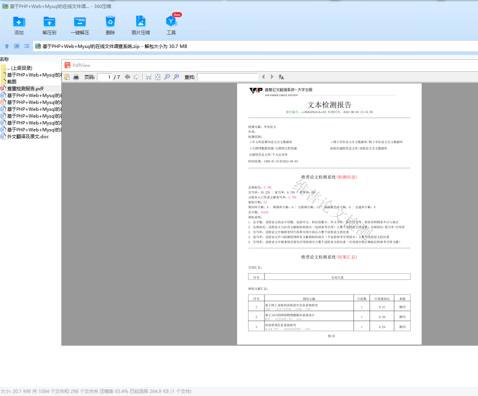
Task: Zoom out the PDF with minus magnifier
Action: point(167,77)
